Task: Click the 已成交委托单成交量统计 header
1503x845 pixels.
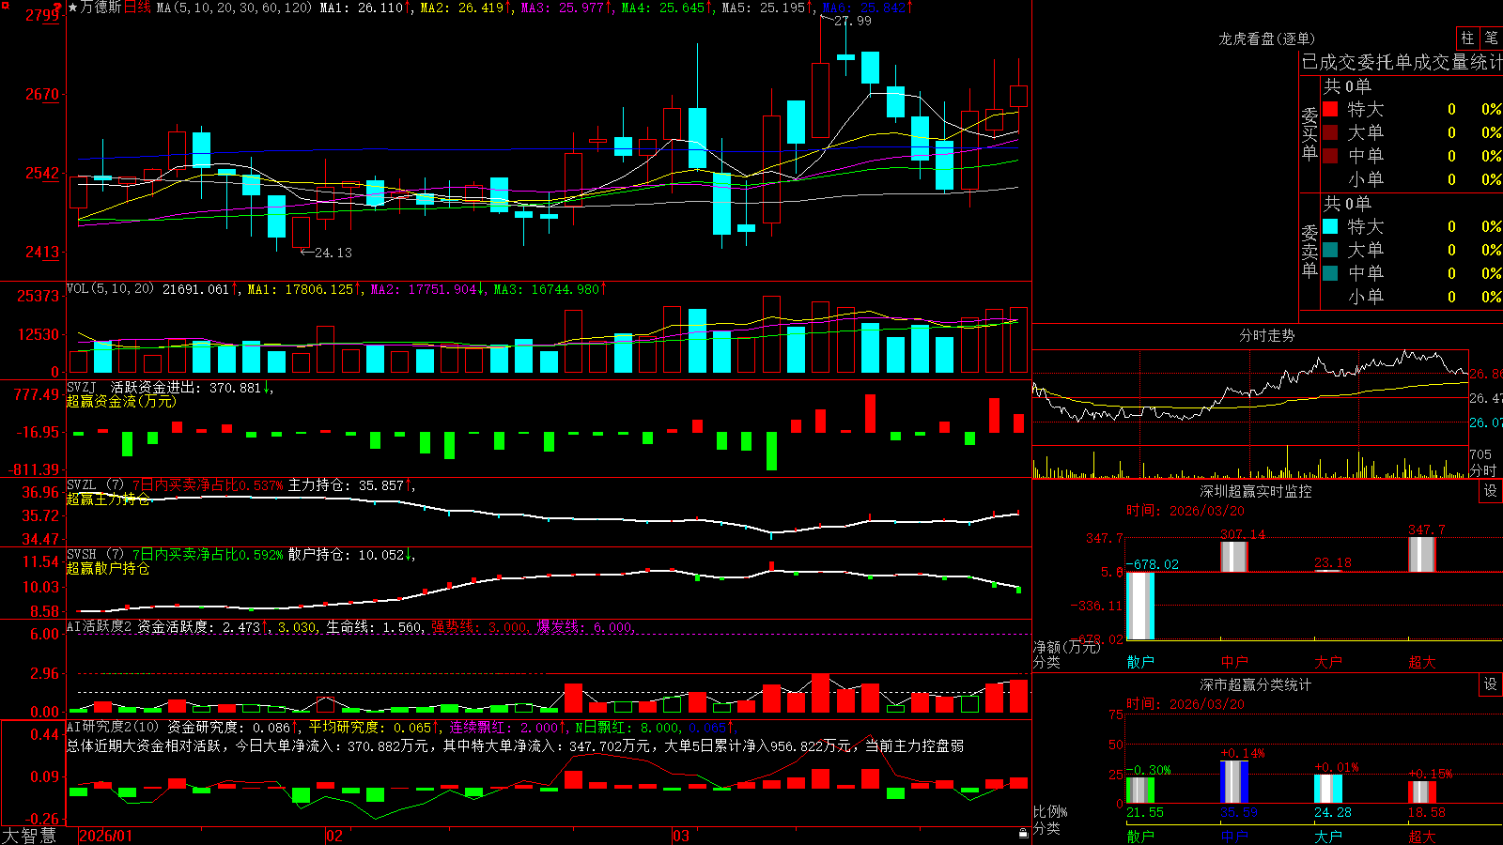Action: 1402,62
